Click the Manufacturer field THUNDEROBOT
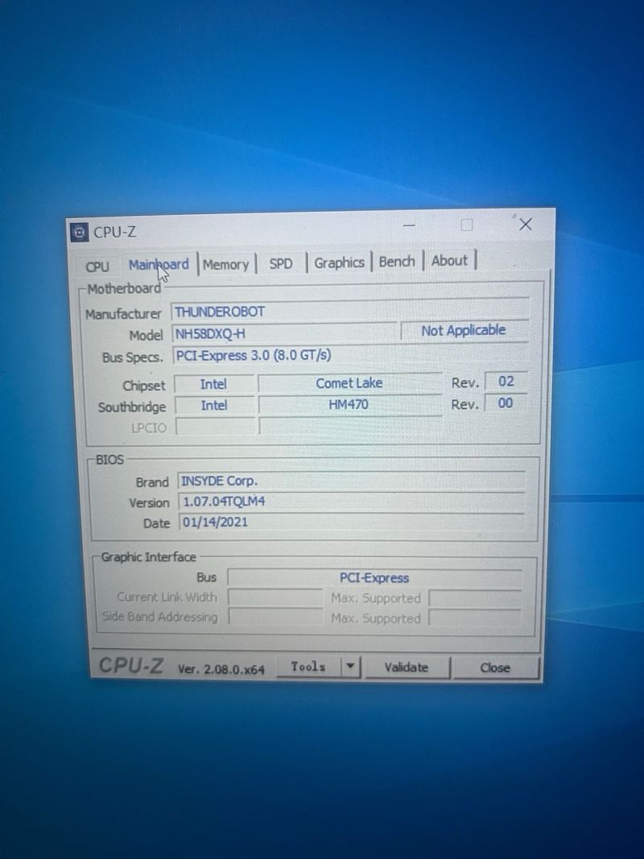644x859 pixels. pyautogui.click(x=350, y=312)
